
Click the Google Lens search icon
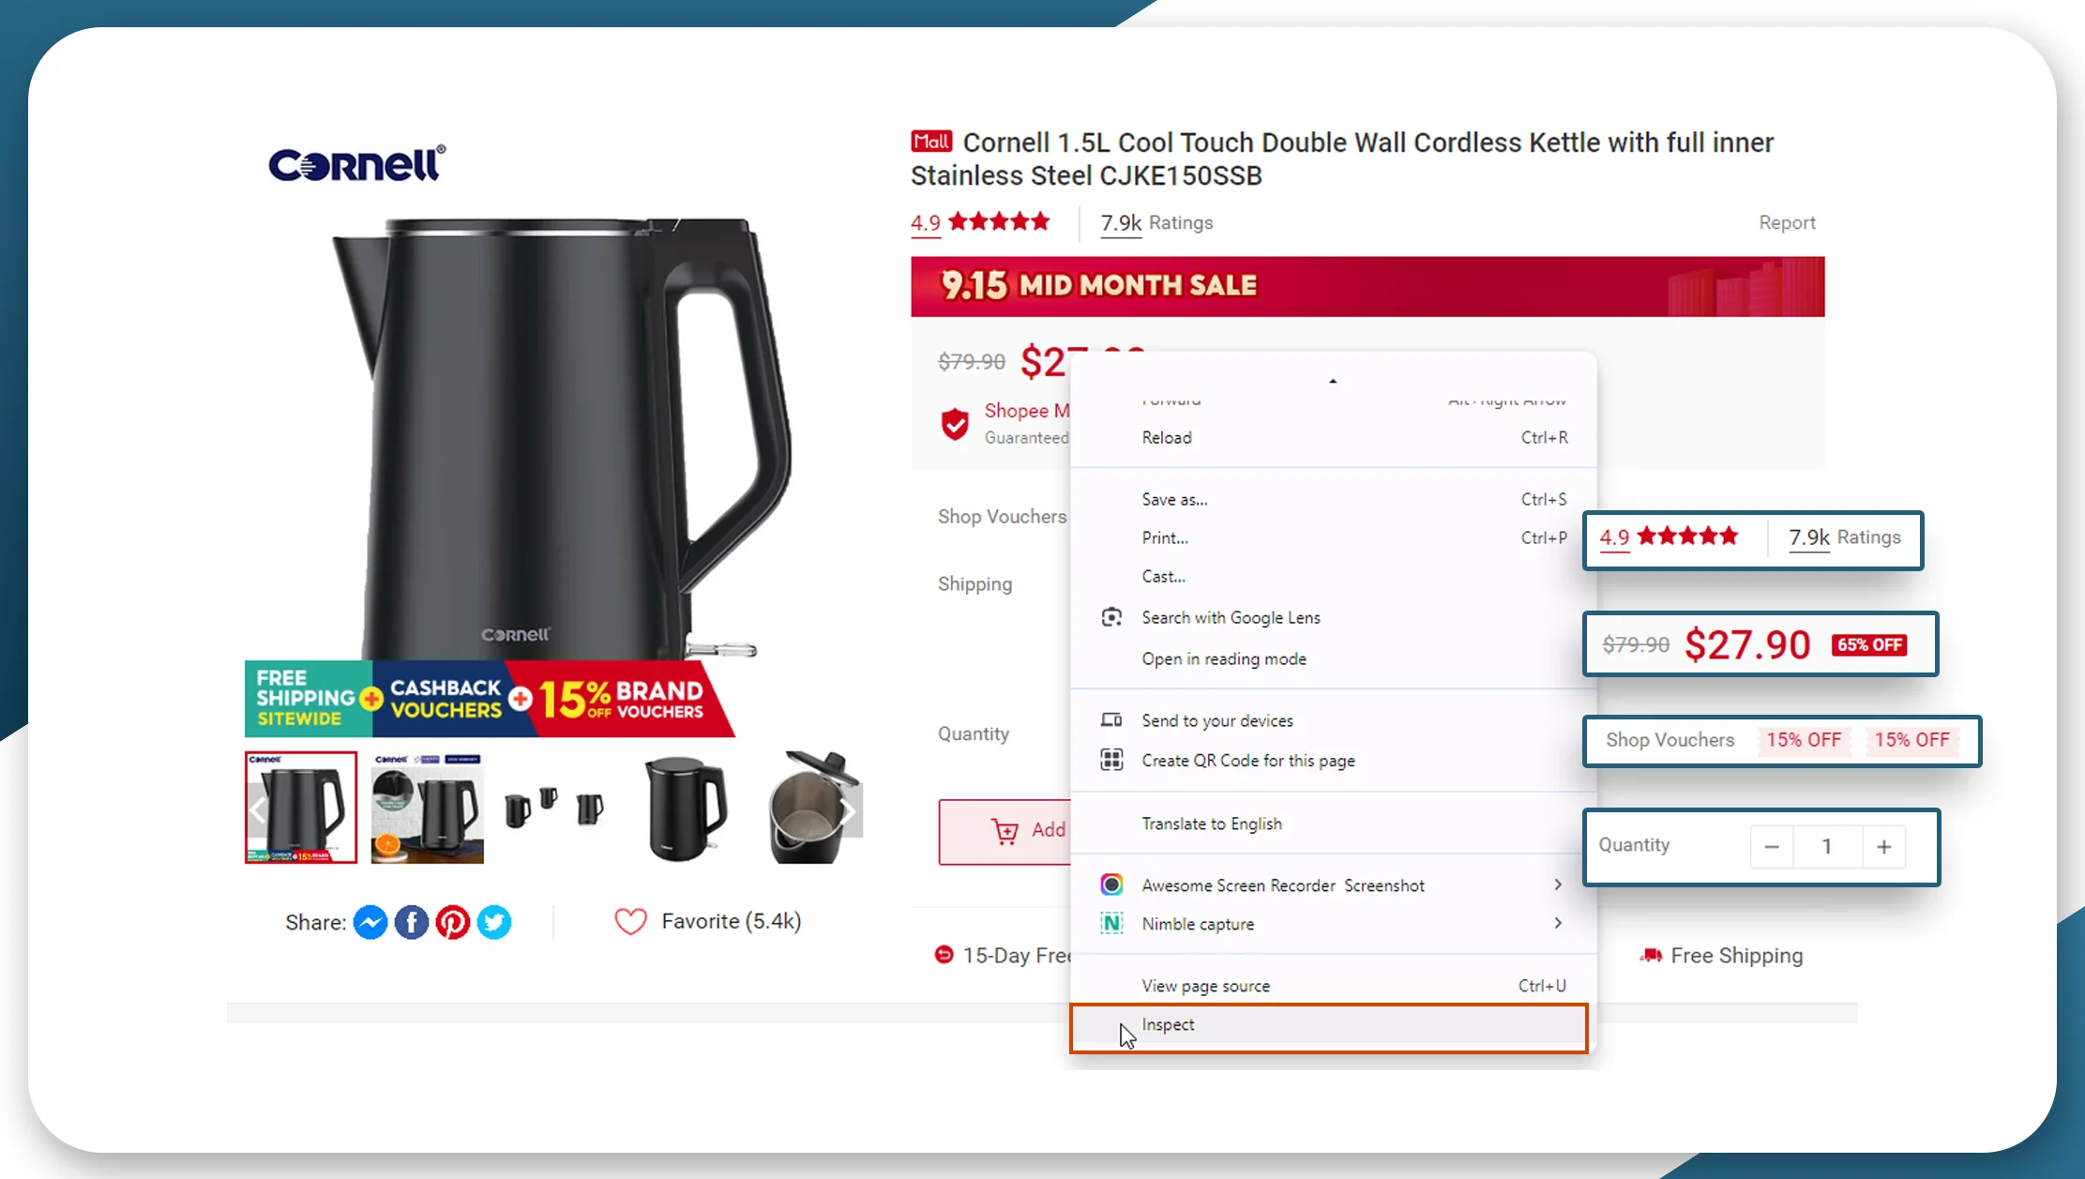[1111, 617]
